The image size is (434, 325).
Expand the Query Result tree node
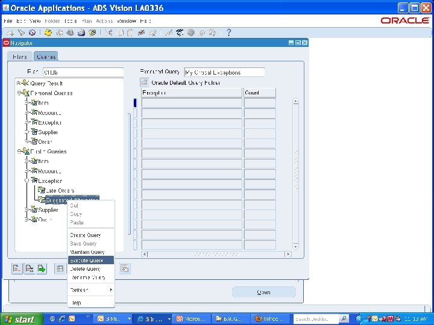click(18, 83)
